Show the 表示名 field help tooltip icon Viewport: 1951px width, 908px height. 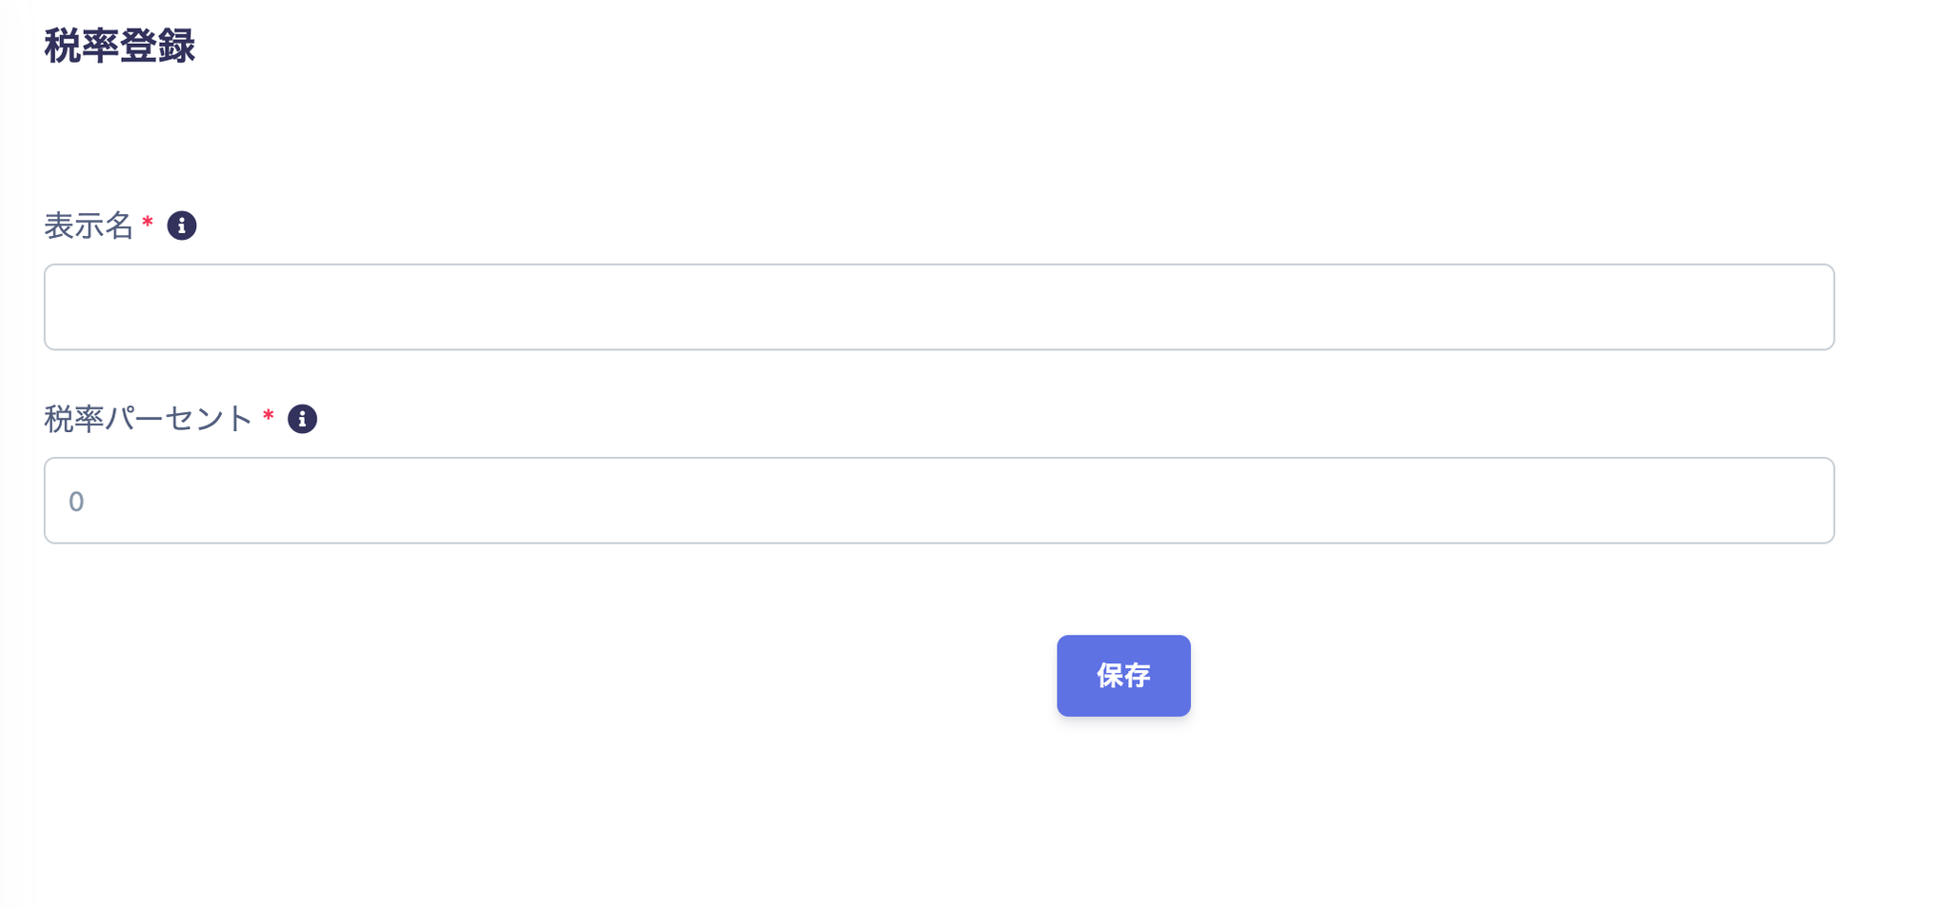click(182, 226)
